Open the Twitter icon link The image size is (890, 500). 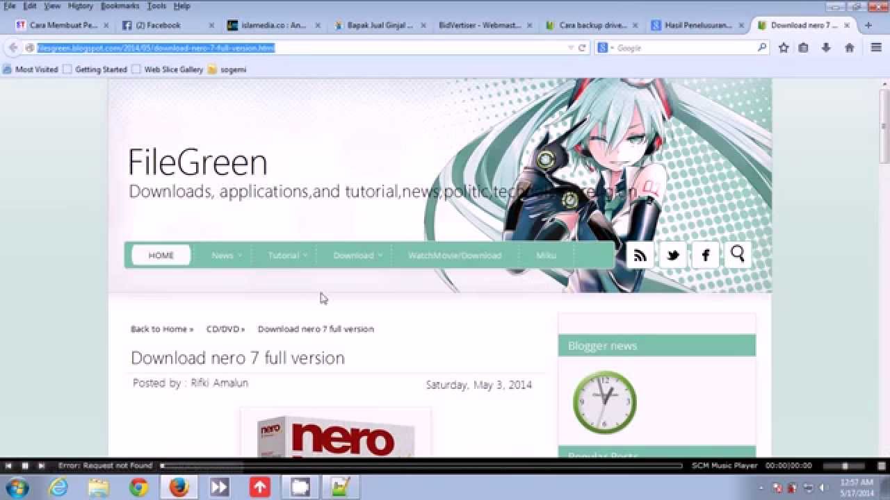pyautogui.click(x=672, y=255)
